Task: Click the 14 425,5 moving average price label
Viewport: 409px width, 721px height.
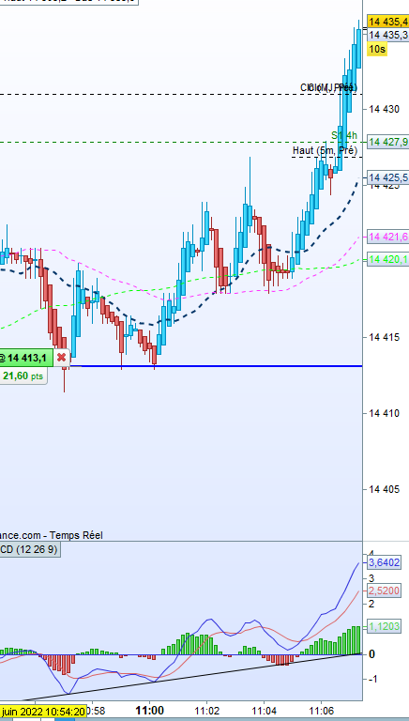Action: 387,177
